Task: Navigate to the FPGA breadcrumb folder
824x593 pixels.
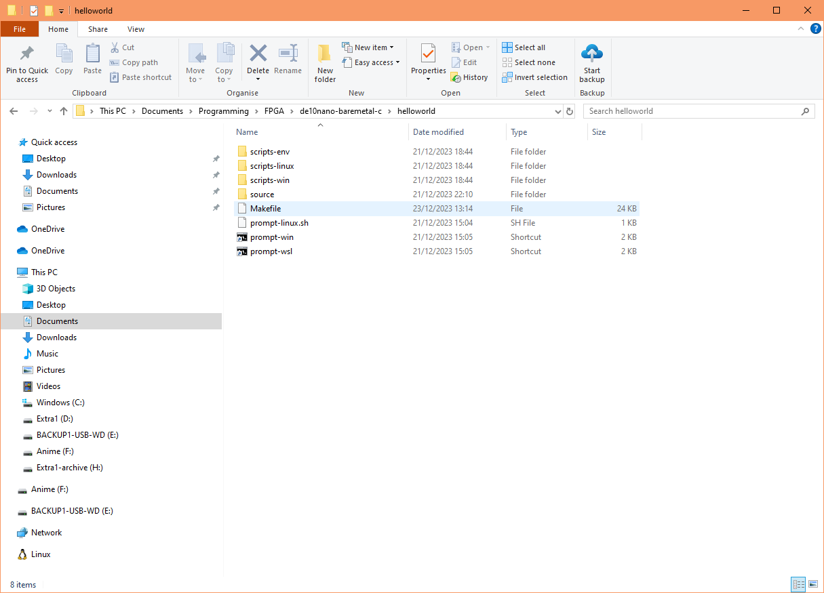Action: pos(274,110)
